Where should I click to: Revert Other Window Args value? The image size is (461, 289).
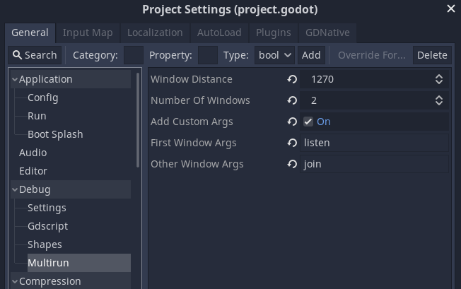point(292,164)
